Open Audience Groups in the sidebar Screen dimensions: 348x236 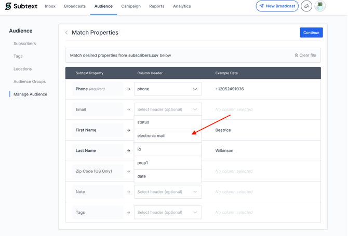coord(30,81)
